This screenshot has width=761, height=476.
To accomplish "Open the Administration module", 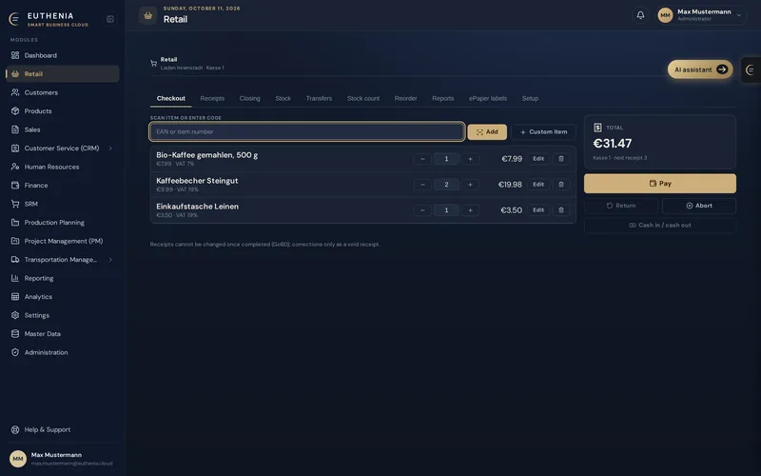I will [62, 352].
